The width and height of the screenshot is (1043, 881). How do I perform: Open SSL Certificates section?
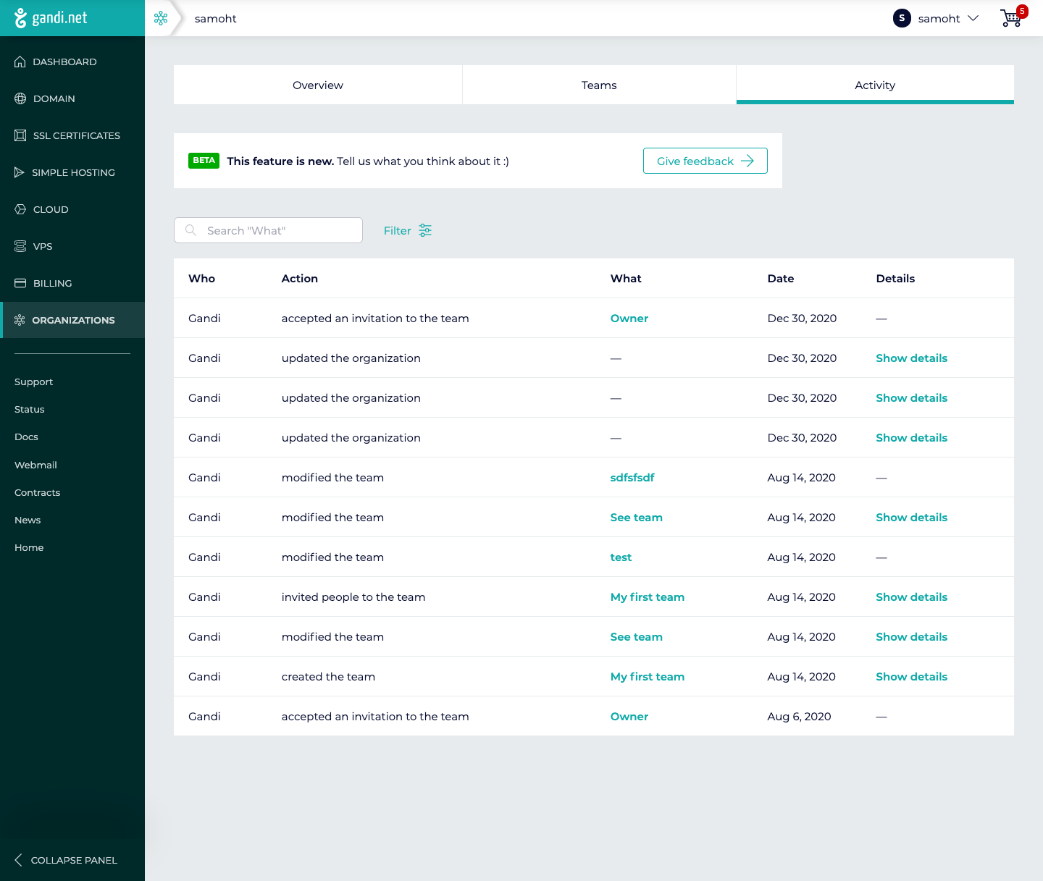click(76, 135)
